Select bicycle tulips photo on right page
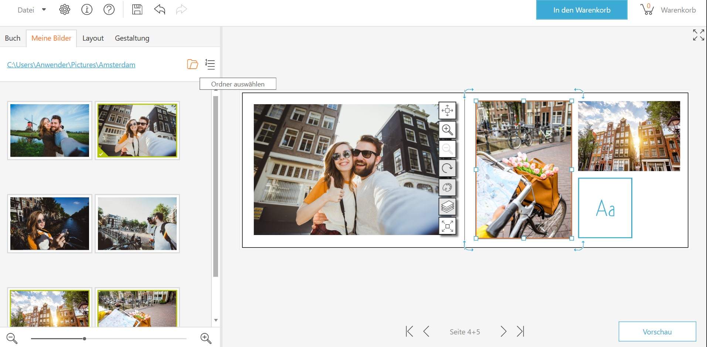This screenshot has height=347, width=707. pos(524,170)
